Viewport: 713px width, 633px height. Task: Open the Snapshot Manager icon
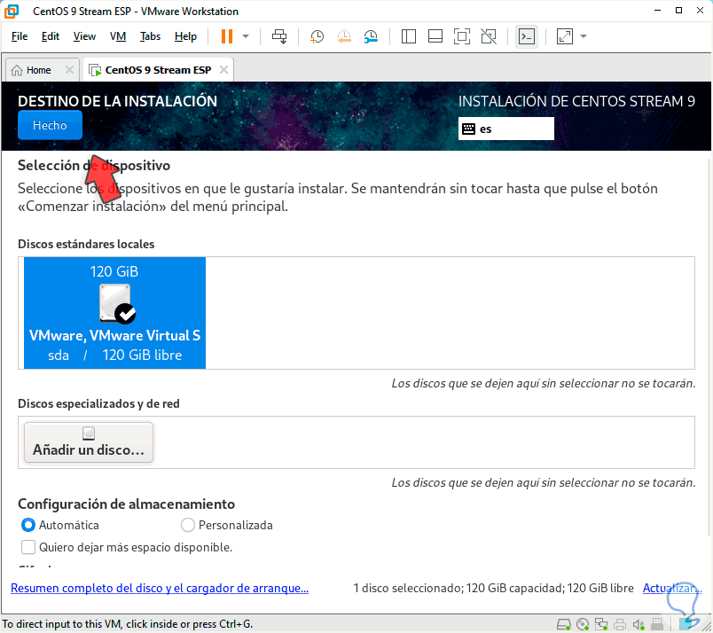pos(371,36)
